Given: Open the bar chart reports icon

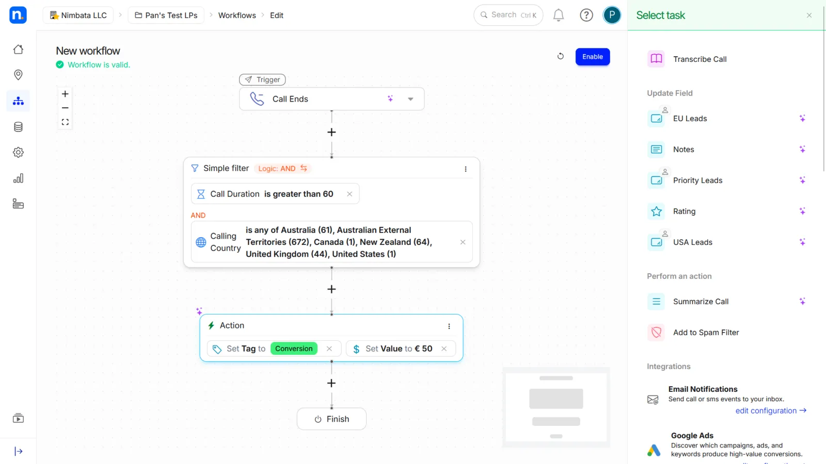Looking at the screenshot, I should (x=18, y=178).
